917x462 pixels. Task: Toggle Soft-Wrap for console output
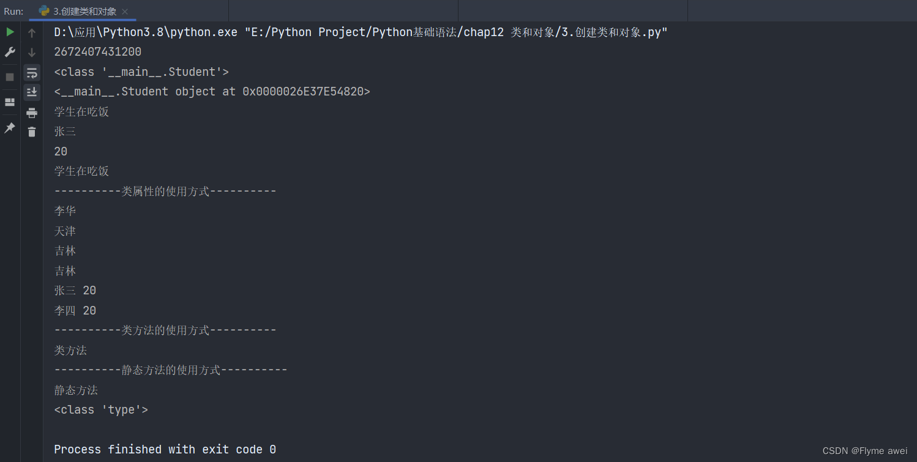click(x=32, y=73)
